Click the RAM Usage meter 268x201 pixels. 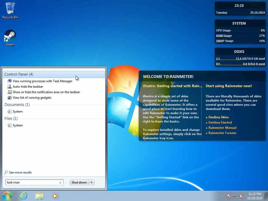[240, 36]
